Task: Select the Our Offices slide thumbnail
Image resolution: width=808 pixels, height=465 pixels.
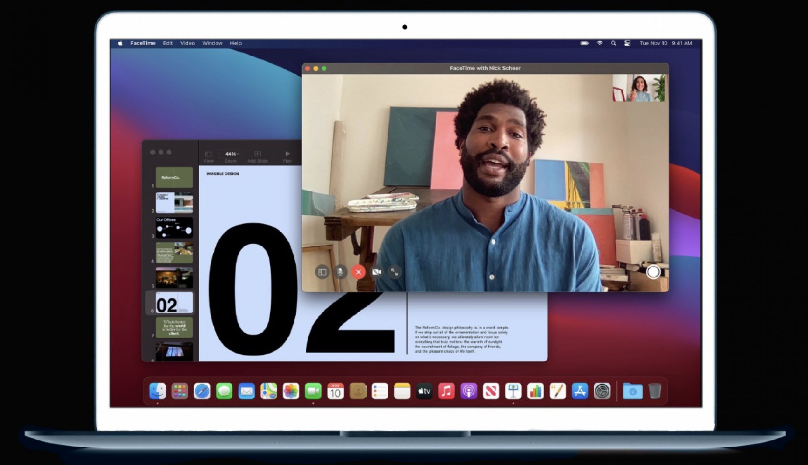Action: [x=174, y=227]
